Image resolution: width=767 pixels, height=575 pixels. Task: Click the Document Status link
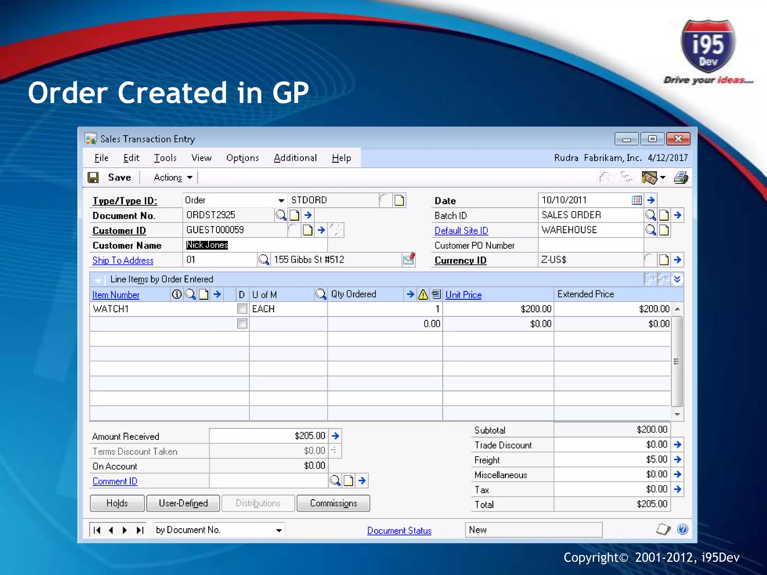(399, 530)
